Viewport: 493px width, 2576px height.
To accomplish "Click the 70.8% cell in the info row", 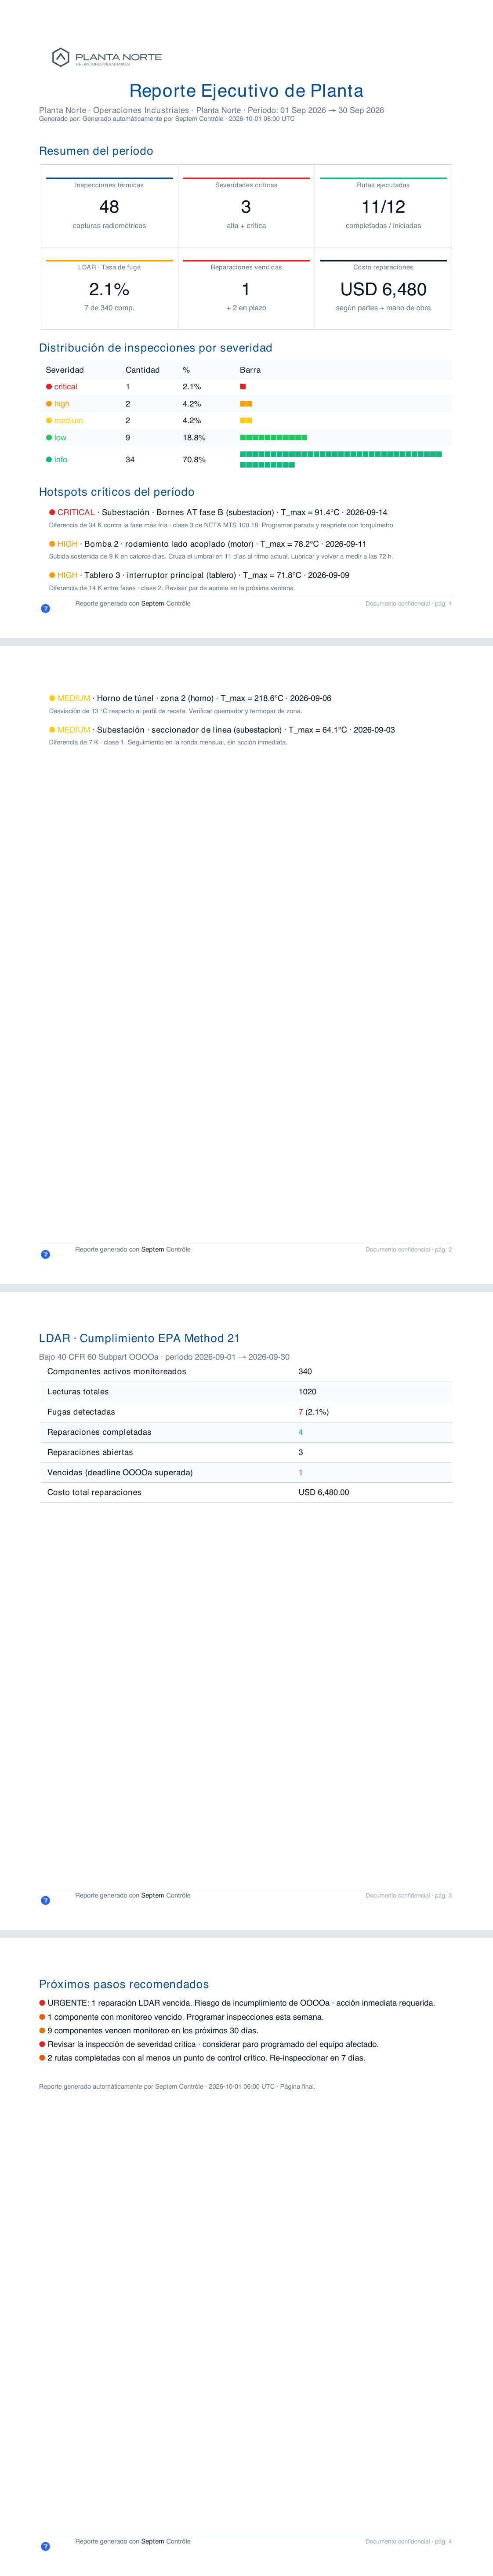I will 194,460.
